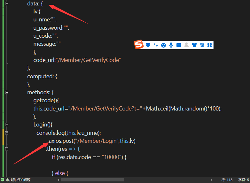Collapse the methods: { code block
250x183 pixels.
[7, 92]
